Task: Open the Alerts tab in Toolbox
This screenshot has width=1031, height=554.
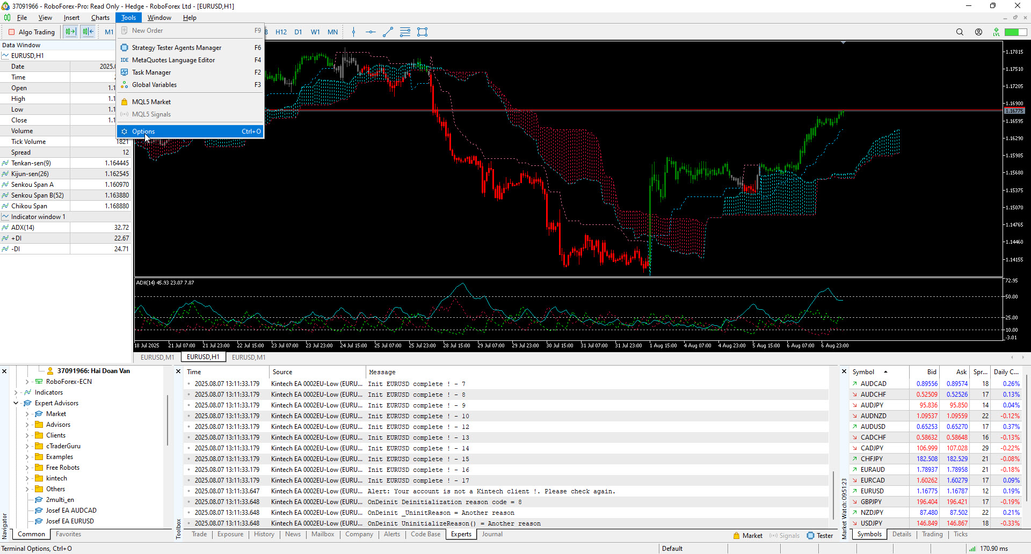Action: [392, 534]
